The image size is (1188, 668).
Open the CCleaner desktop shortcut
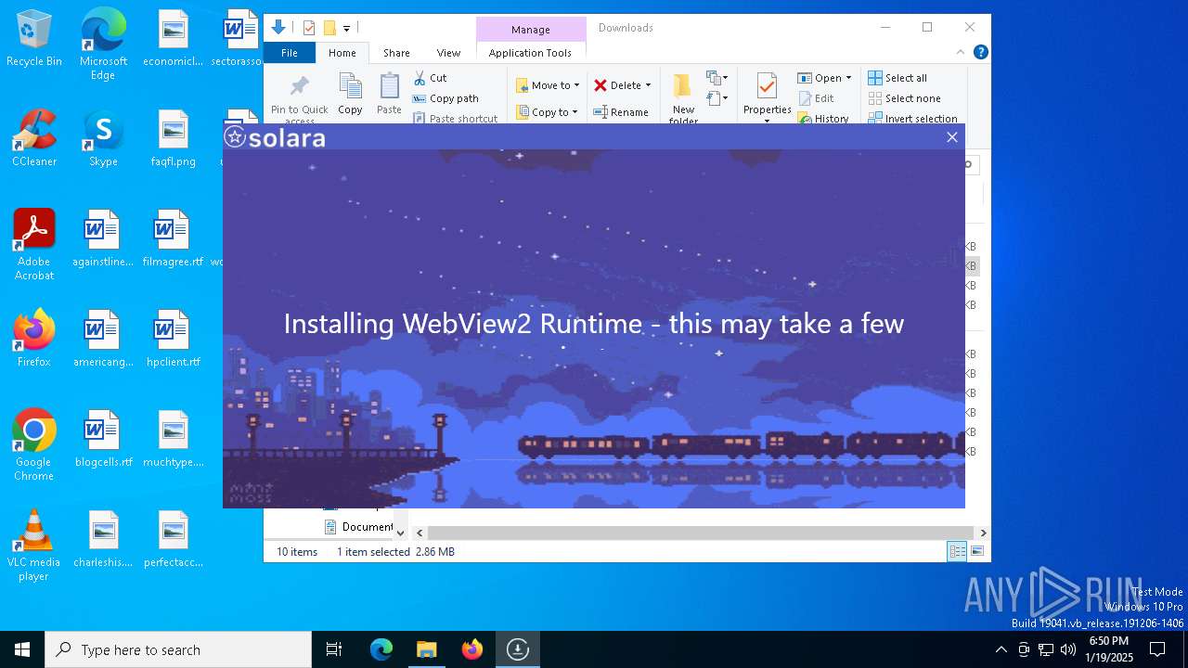tap(34, 138)
